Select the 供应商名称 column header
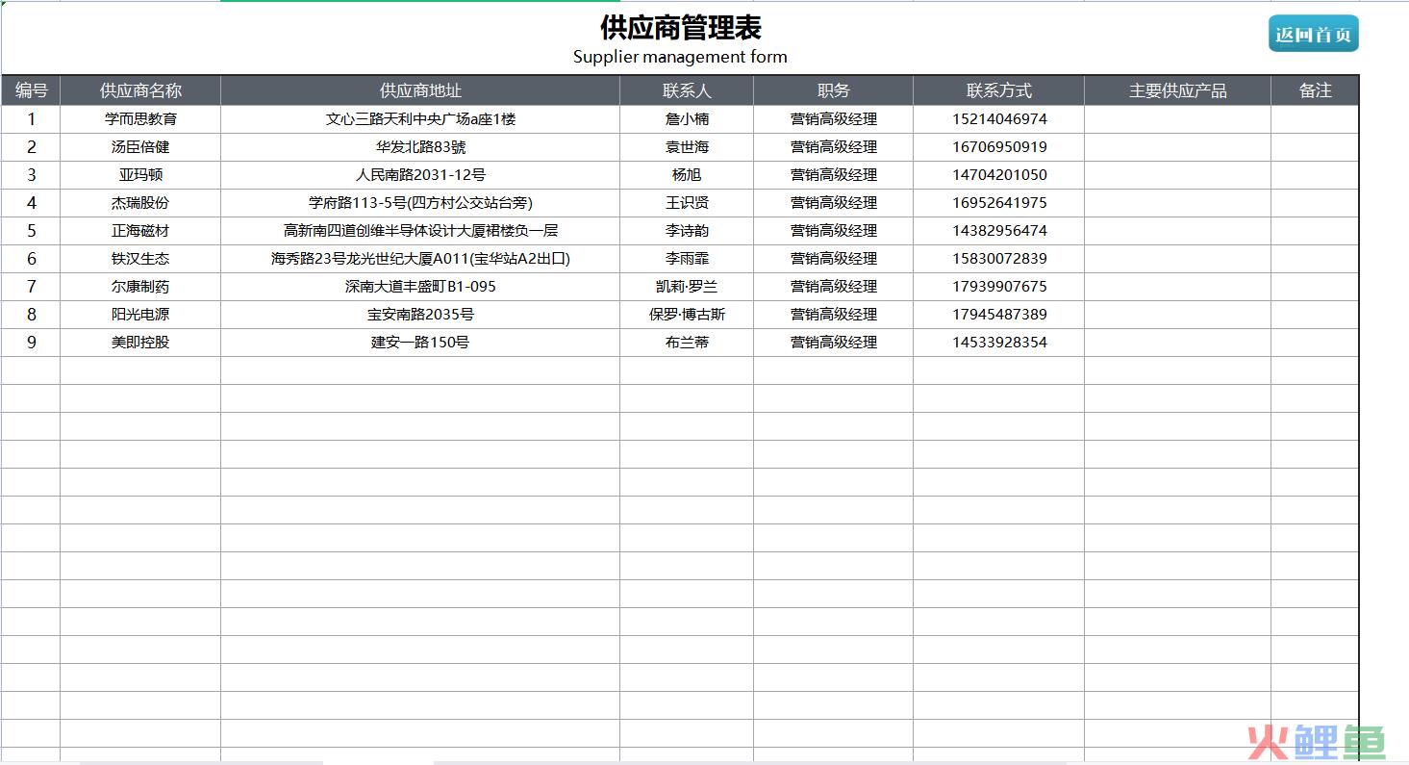The image size is (1409, 765). pyautogui.click(x=140, y=90)
